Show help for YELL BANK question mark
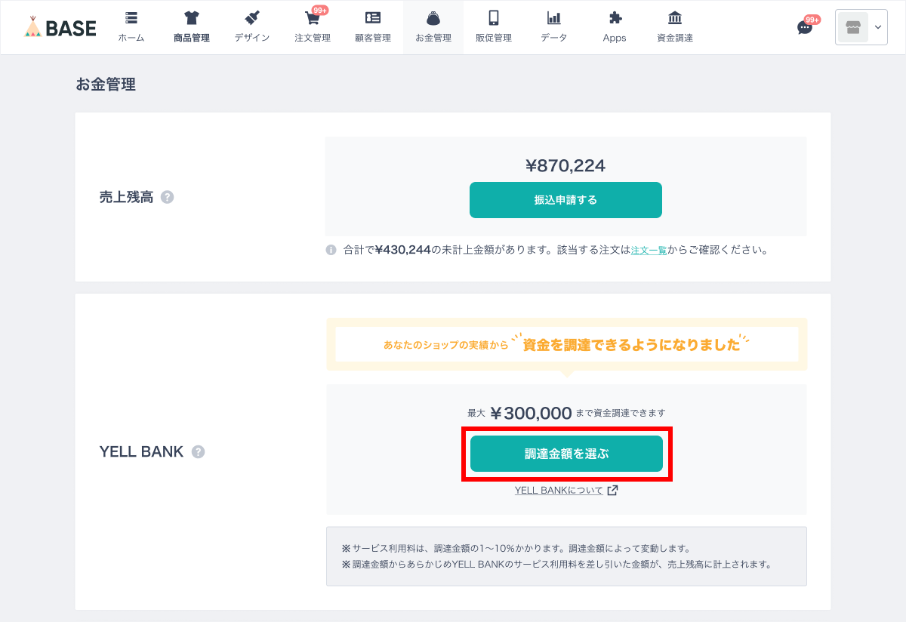The image size is (906, 622). pos(198,452)
